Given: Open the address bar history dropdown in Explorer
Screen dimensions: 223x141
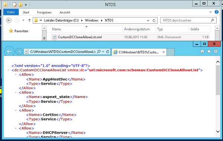Looking at the screenshot, I should point(148,20).
